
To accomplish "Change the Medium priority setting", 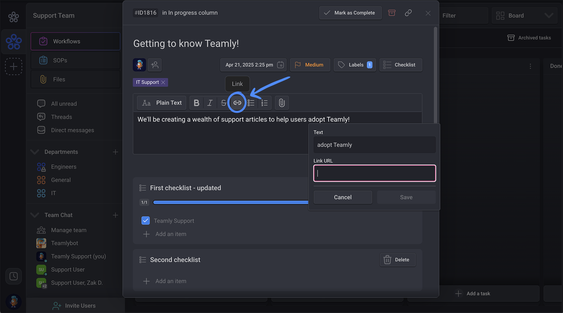I will tap(310, 65).
